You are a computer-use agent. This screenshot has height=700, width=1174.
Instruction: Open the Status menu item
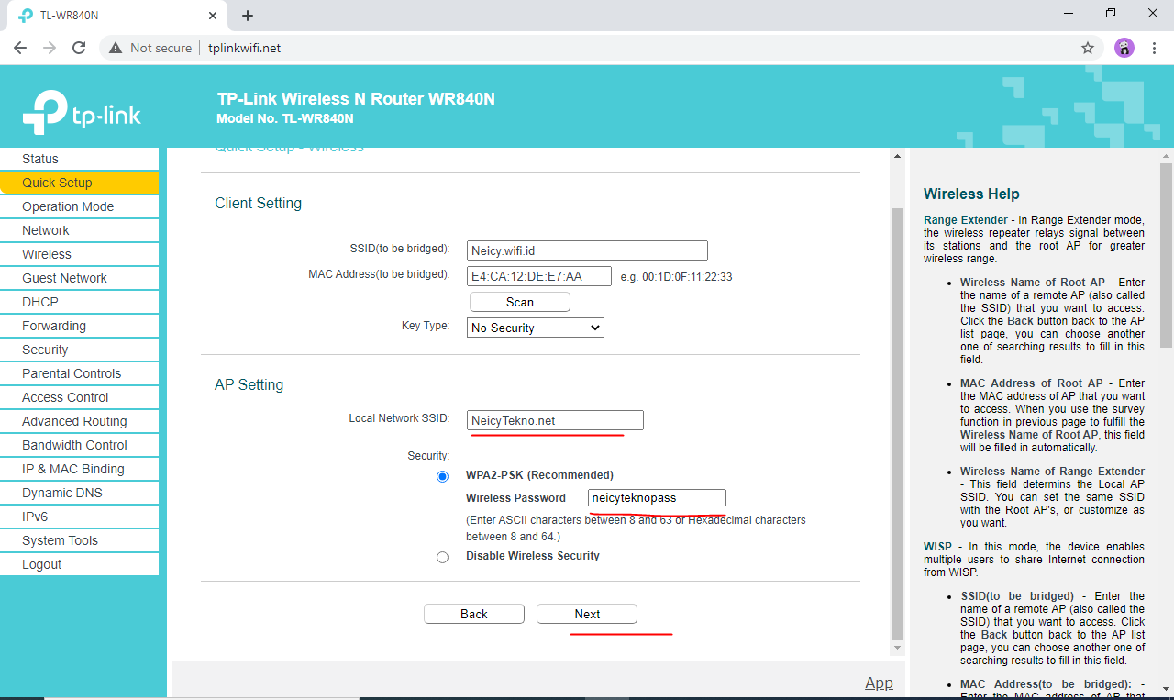pos(79,159)
